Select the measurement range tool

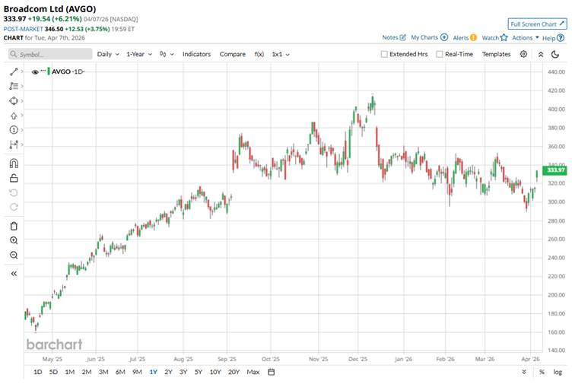[14, 144]
